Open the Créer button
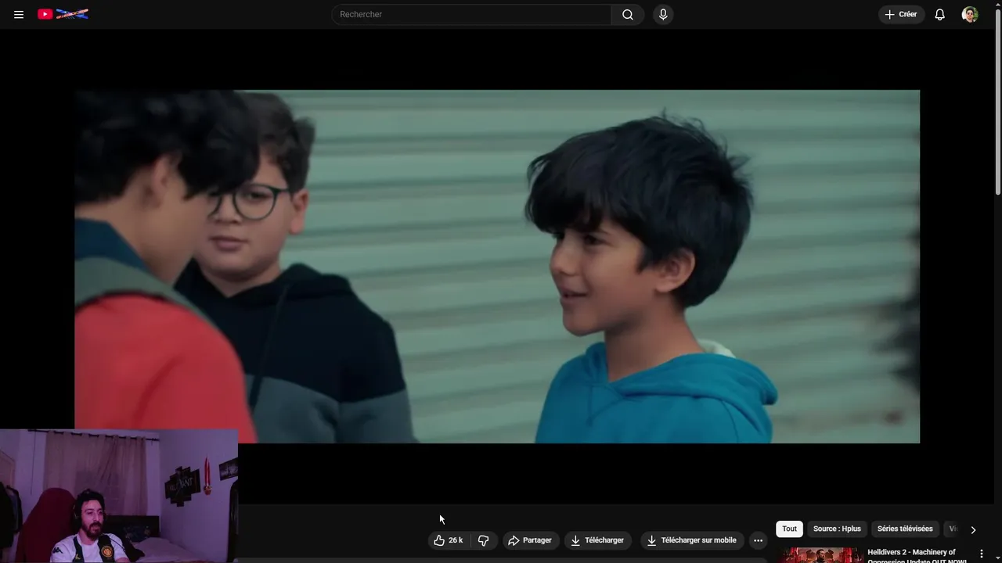Image resolution: width=1002 pixels, height=563 pixels. click(x=901, y=14)
